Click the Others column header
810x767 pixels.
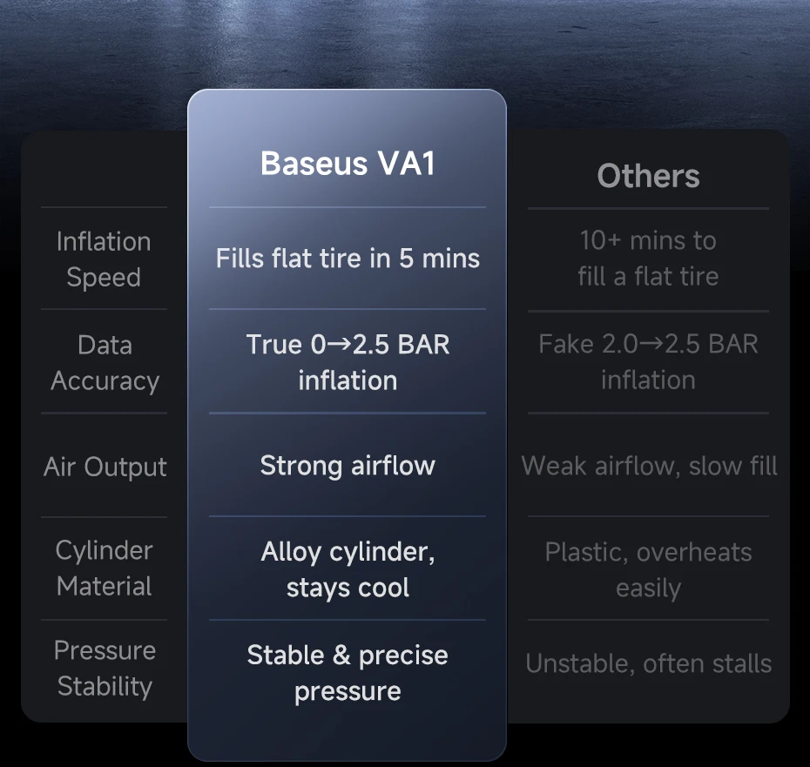coord(648,176)
